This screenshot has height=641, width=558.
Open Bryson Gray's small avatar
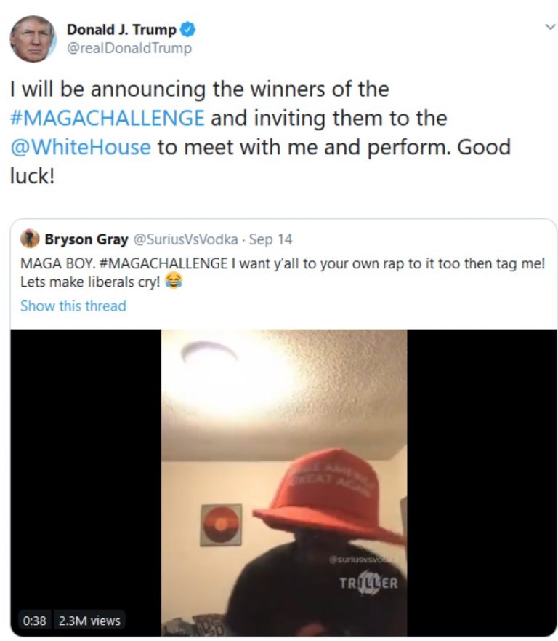tap(30, 239)
